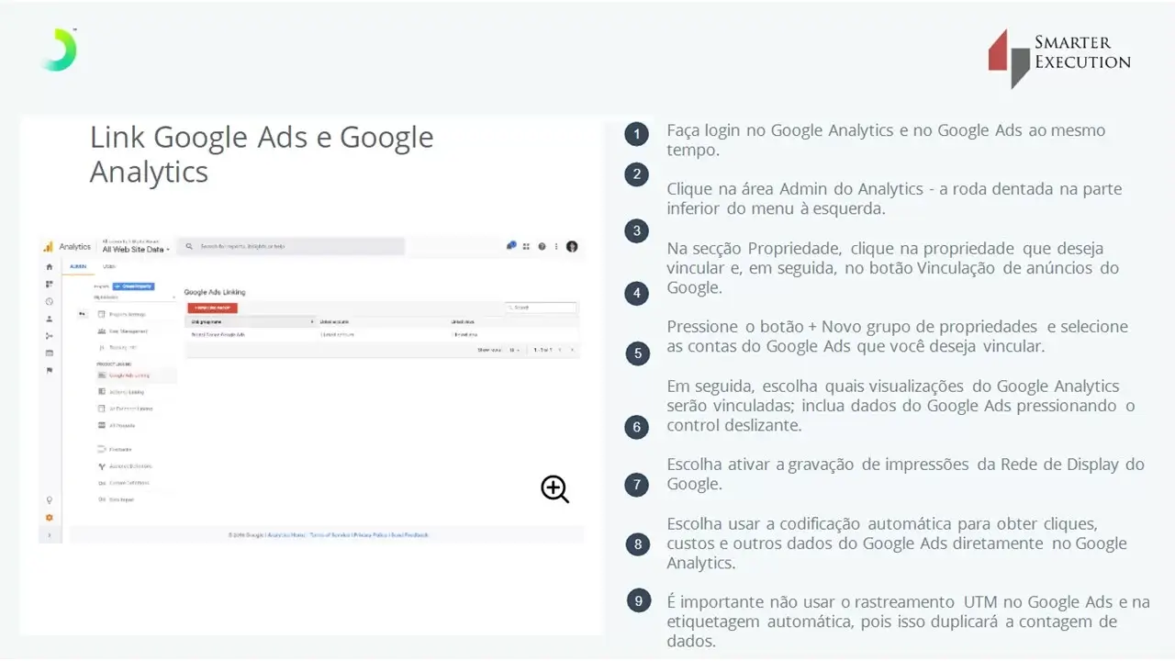Select Ad Exchange Linking menu item
The width and height of the screenshot is (1175, 661).
[125, 409]
